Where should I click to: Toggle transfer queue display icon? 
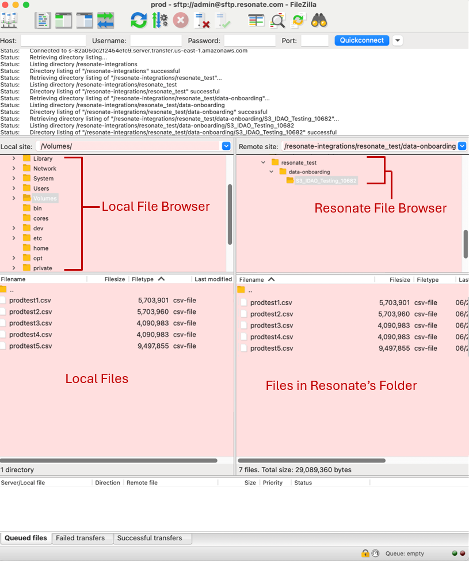106,20
